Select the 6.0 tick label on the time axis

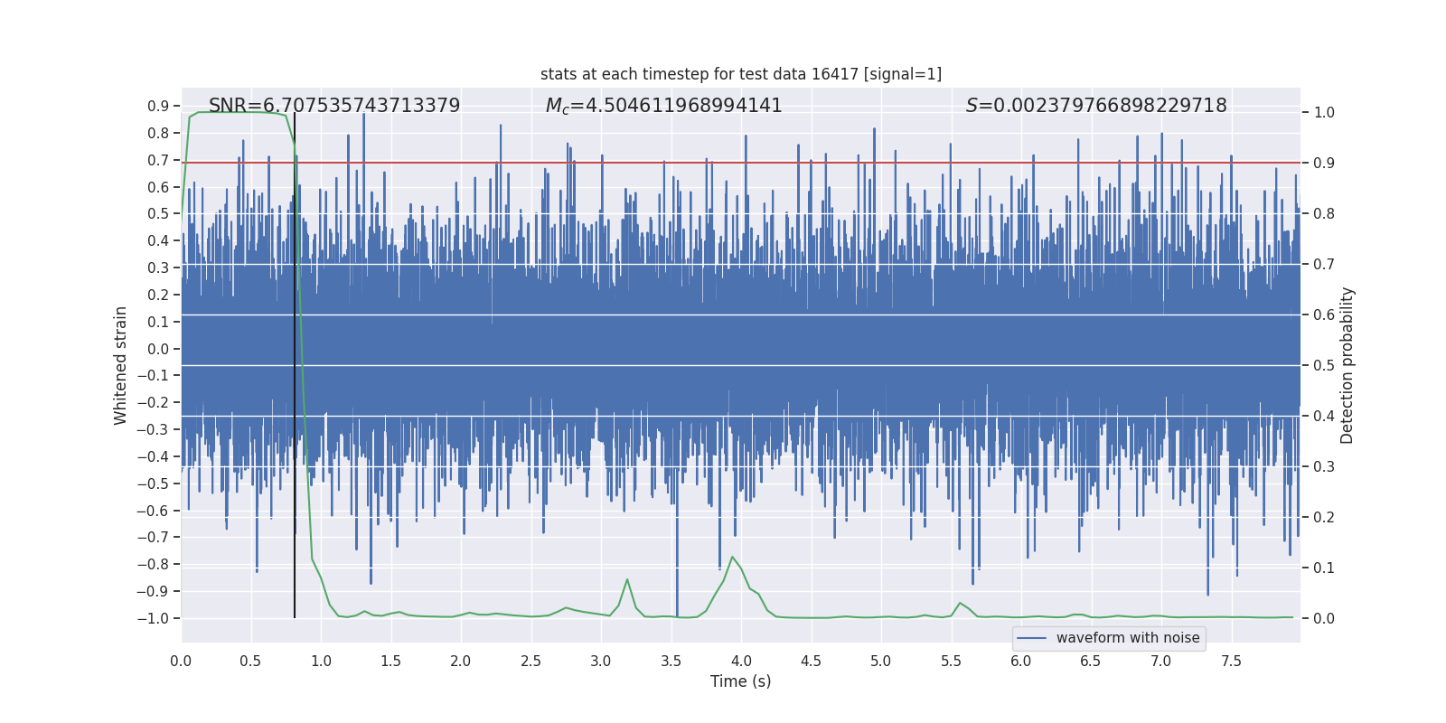tap(1021, 661)
